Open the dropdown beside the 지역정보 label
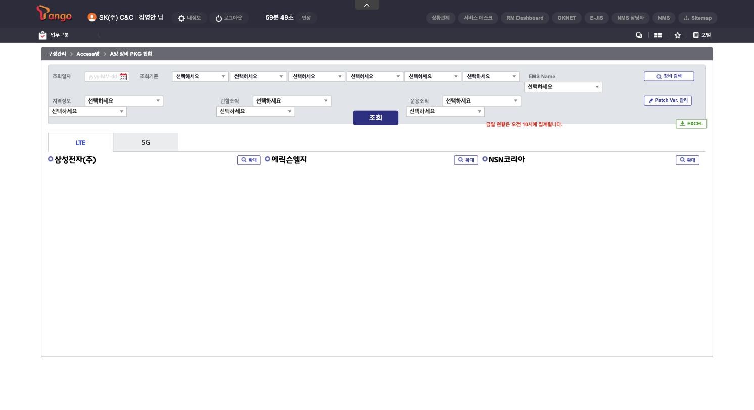Screen dimensions: 754x410 point(124,101)
